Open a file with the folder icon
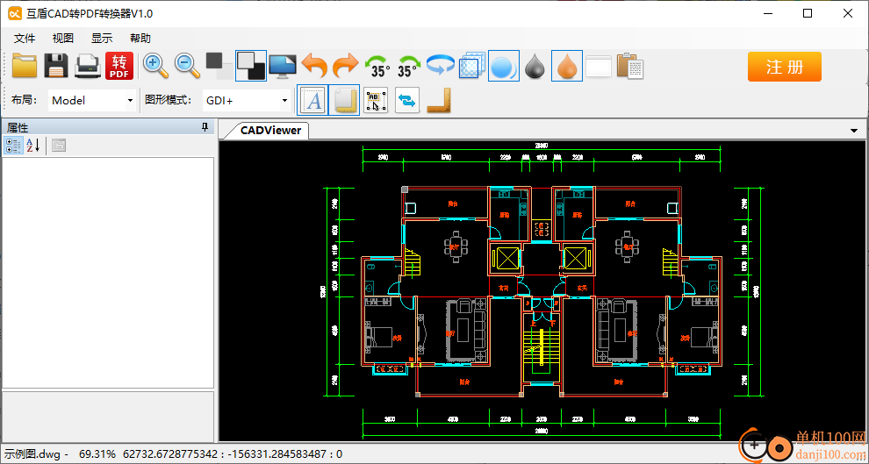Screen dimensions: 869x464 coord(25,66)
